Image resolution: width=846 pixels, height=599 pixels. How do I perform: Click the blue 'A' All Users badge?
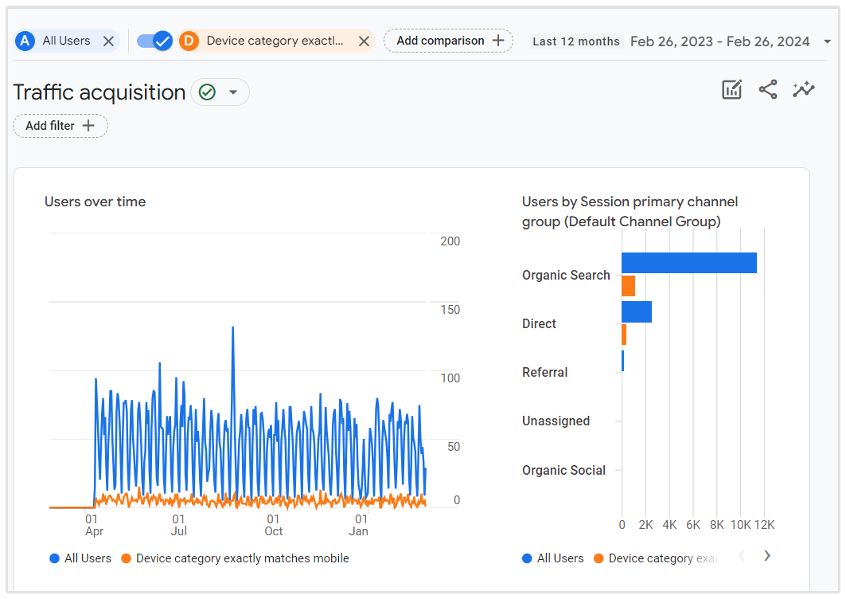click(x=25, y=41)
